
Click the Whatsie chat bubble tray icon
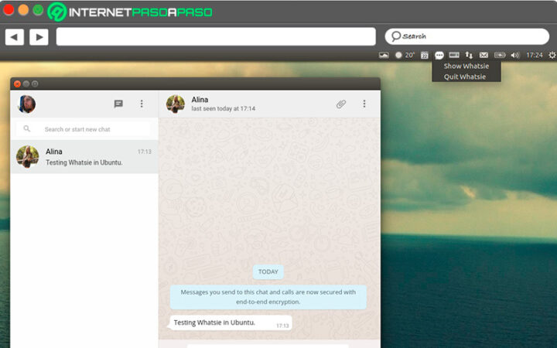click(439, 56)
